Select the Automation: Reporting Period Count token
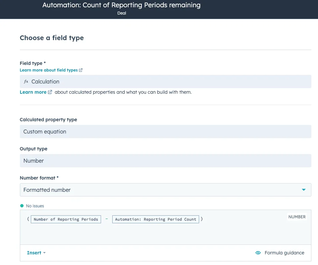This screenshot has height=265, width=318. [156, 219]
